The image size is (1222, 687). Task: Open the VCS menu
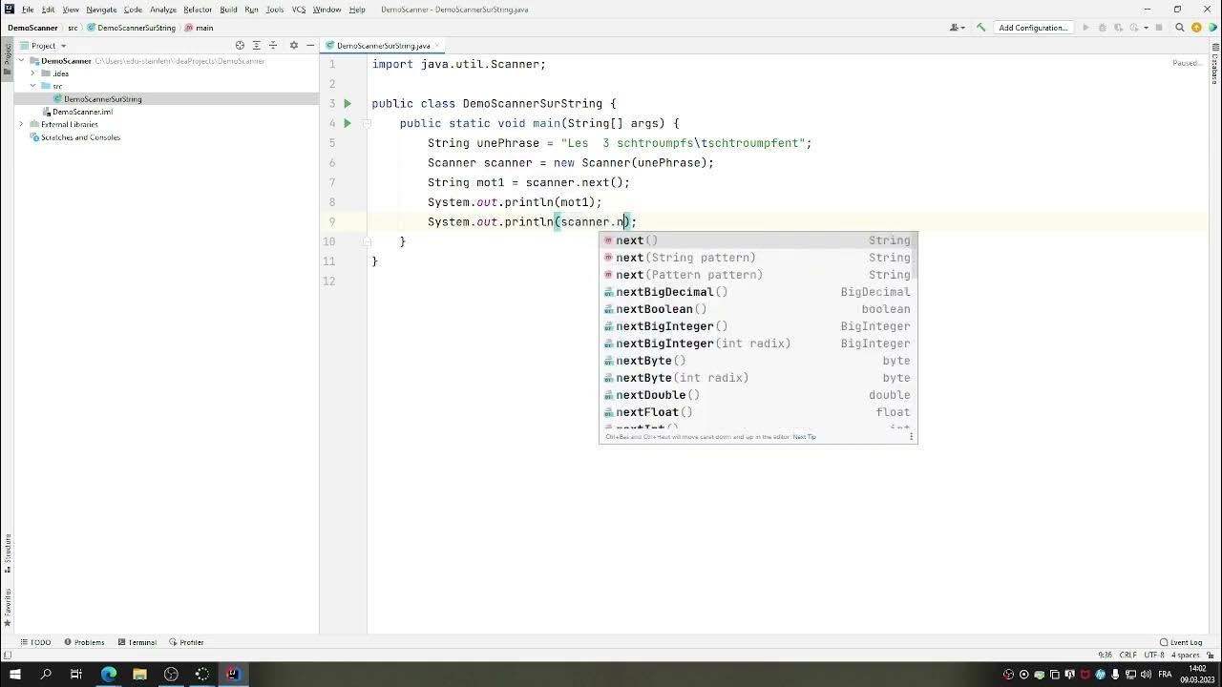click(299, 10)
